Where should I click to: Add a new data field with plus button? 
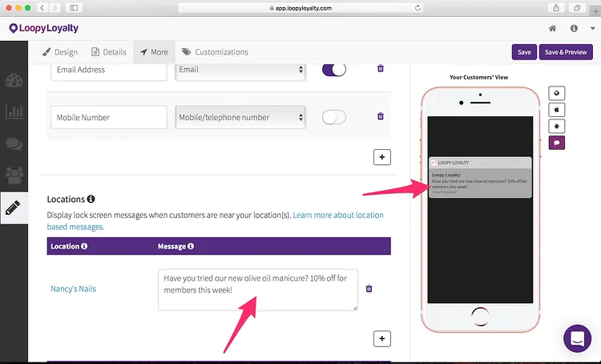point(382,157)
